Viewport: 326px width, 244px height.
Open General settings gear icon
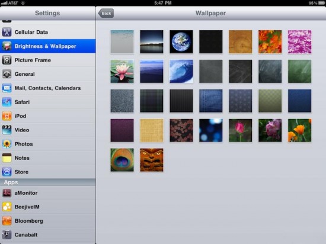(7, 74)
